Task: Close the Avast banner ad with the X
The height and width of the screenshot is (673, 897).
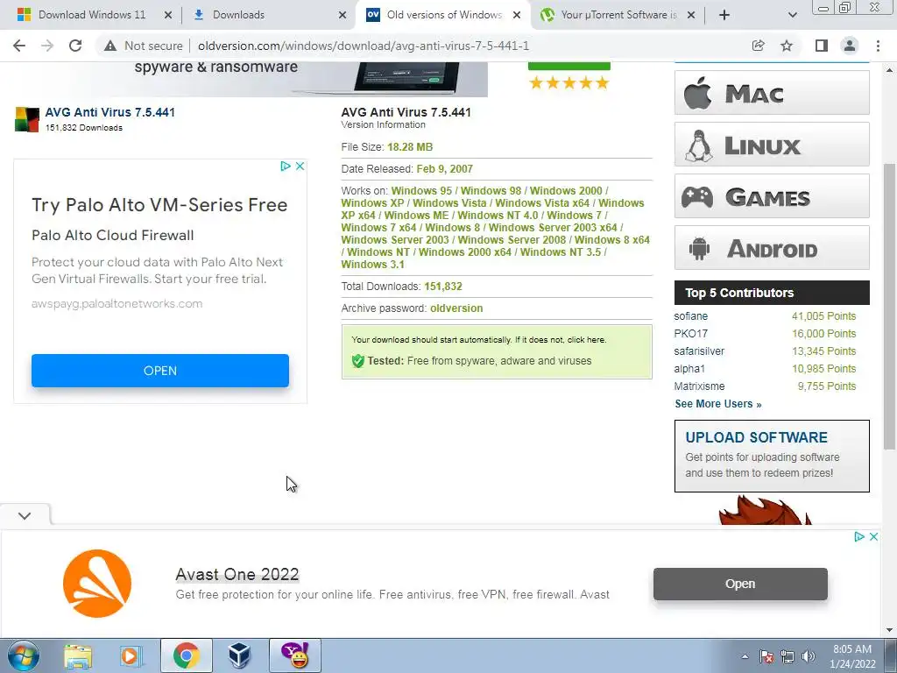Action: point(873,537)
